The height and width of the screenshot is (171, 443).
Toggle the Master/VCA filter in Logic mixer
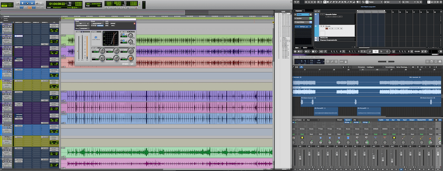click(x=421, y=120)
